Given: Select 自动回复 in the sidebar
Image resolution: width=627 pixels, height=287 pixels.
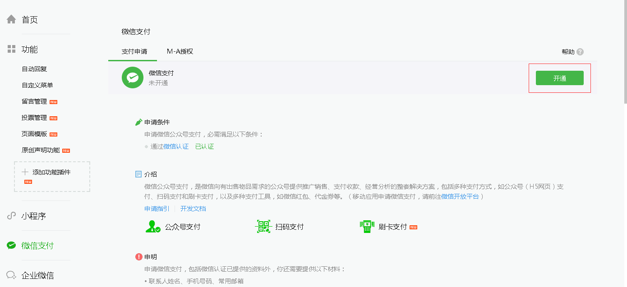Looking at the screenshot, I should 34,69.
